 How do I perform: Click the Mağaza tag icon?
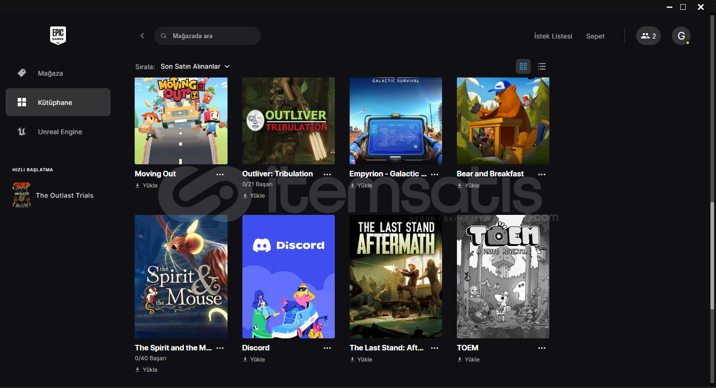click(x=22, y=73)
